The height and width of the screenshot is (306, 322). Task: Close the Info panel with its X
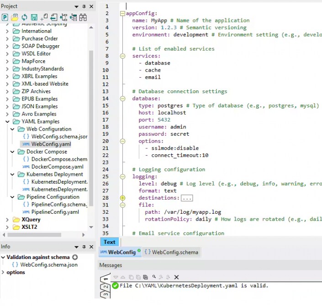click(91, 247)
